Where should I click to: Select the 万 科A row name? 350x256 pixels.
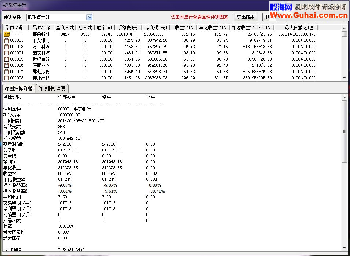41,47
